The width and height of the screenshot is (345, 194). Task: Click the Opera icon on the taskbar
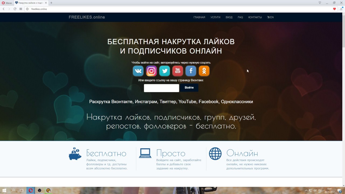point(31,190)
